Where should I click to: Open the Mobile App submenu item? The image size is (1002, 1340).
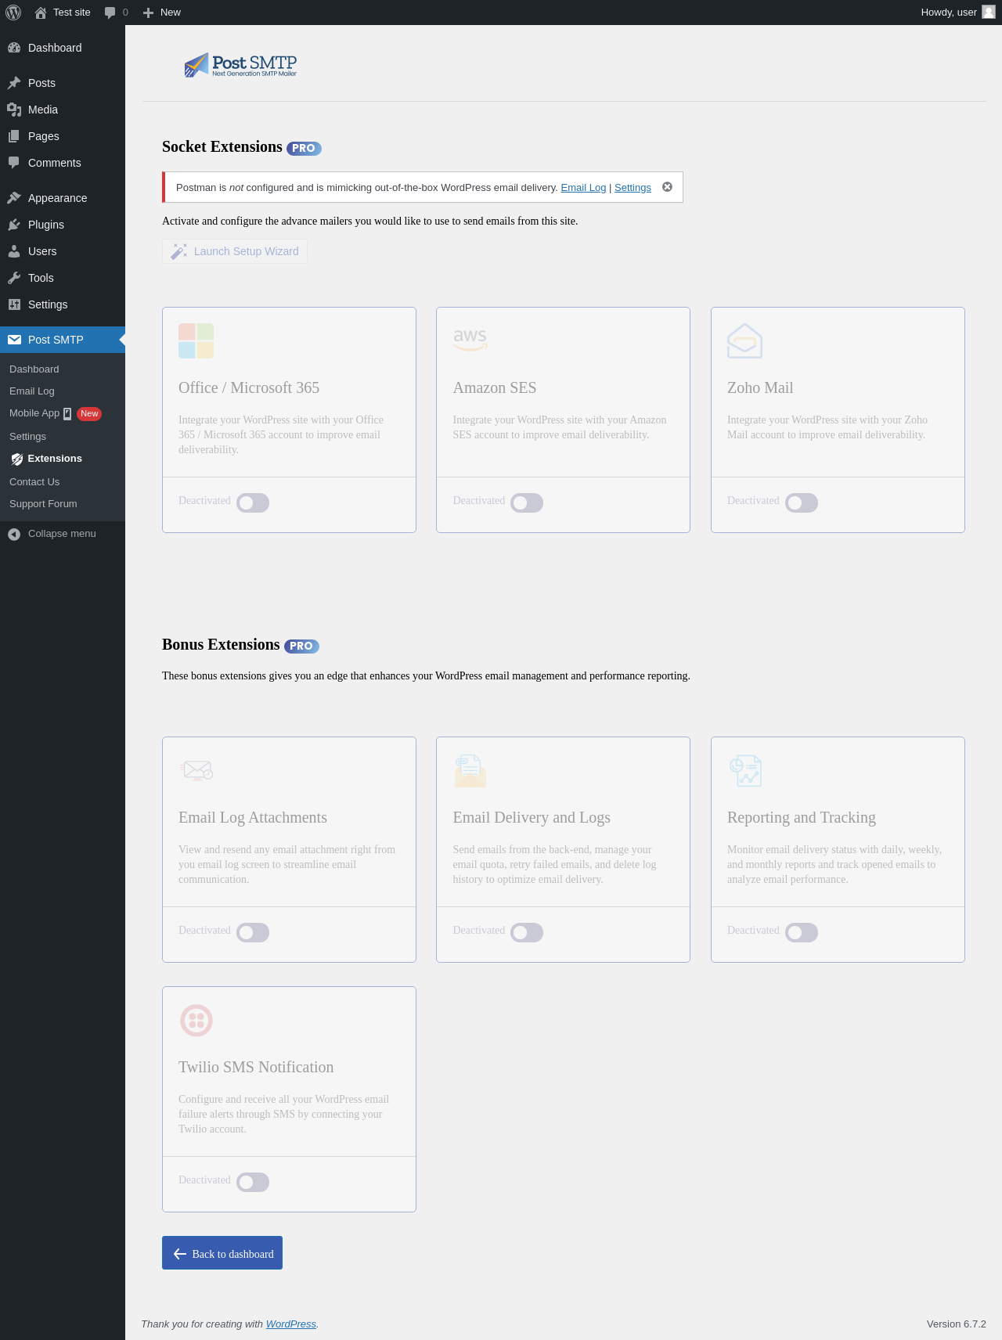pyautogui.click(x=63, y=413)
